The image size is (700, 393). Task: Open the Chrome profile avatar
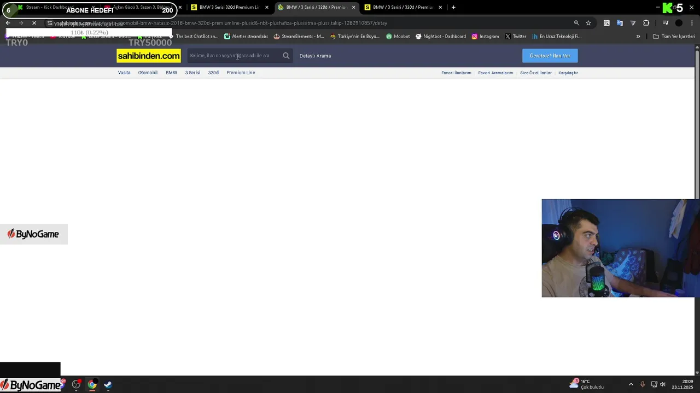pyautogui.click(x=679, y=23)
